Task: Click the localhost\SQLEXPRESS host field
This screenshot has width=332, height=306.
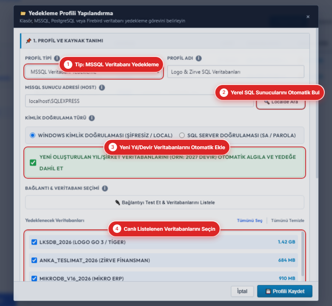Action: point(139,101)
